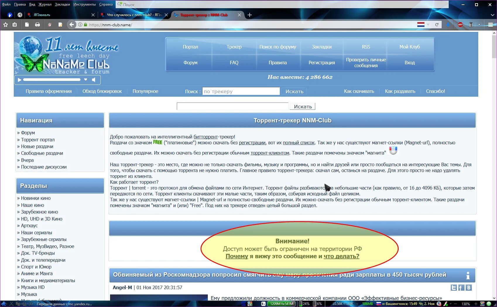Click Искать beside tracker search field
This screenshot has width=497, height=307.
tap(294, 91)
